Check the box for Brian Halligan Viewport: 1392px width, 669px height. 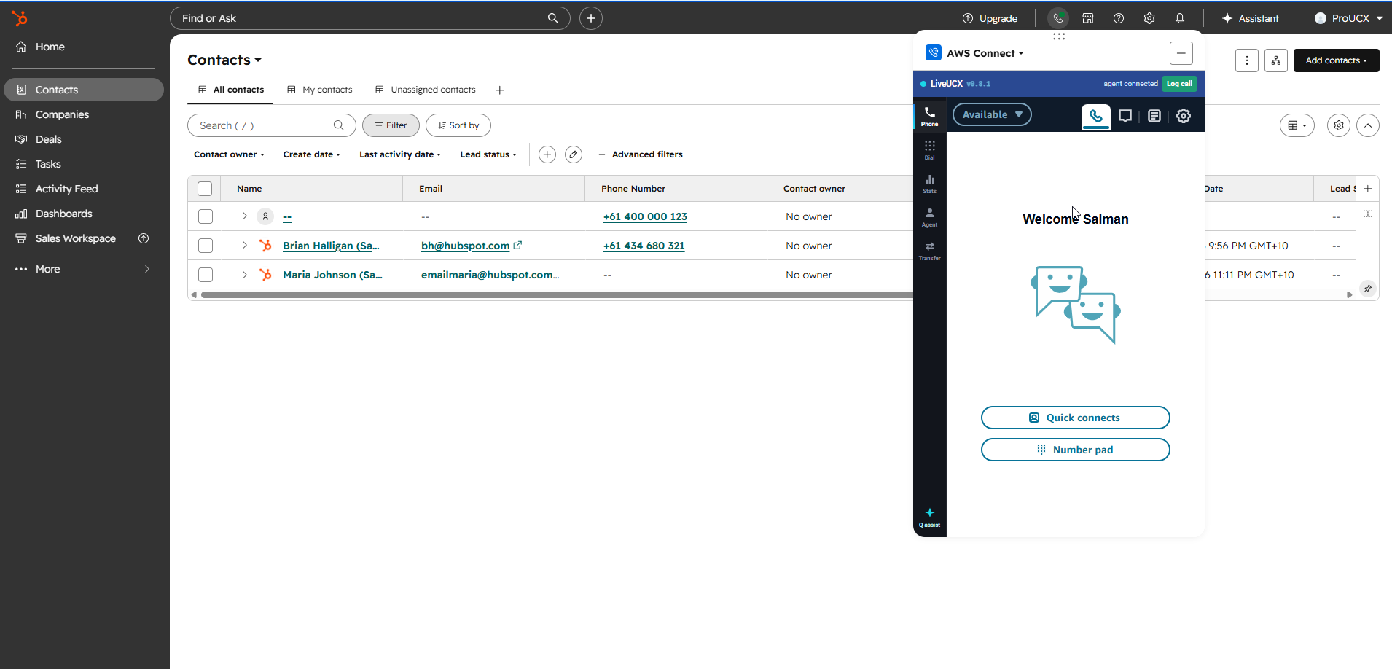coord(206,246)
